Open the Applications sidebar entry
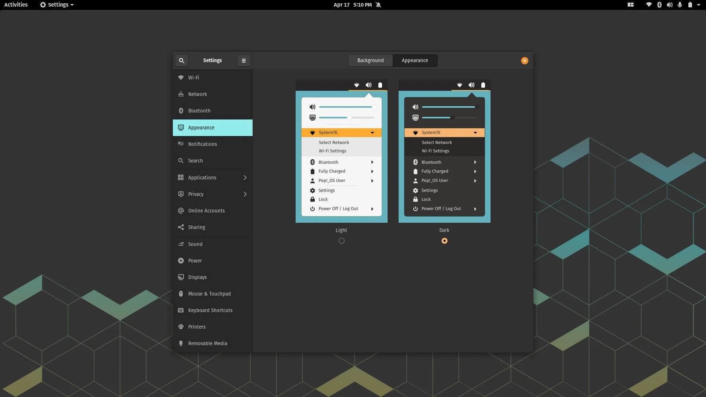Screen dimensions: 706x397 click(x=213, y=178)
